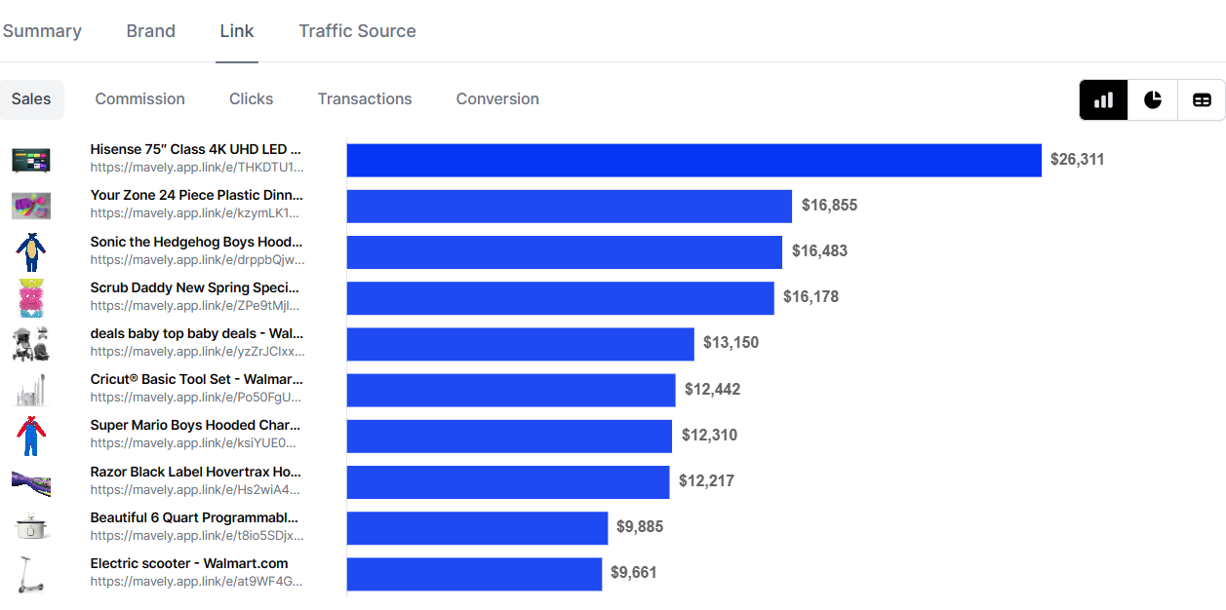The image size is (1226, 610).
Task: Switch to table view icon
Action: coord(1202,100)
